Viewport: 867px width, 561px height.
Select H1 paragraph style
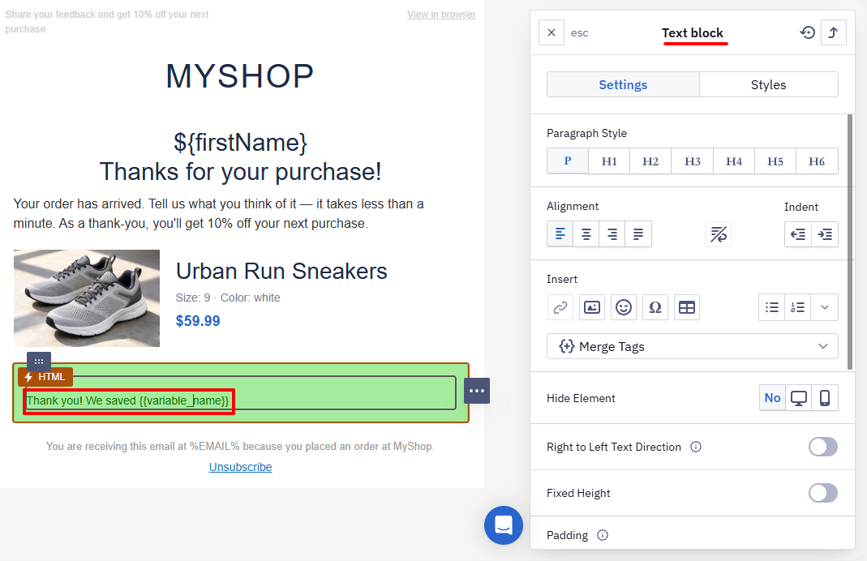pos(609,161)
